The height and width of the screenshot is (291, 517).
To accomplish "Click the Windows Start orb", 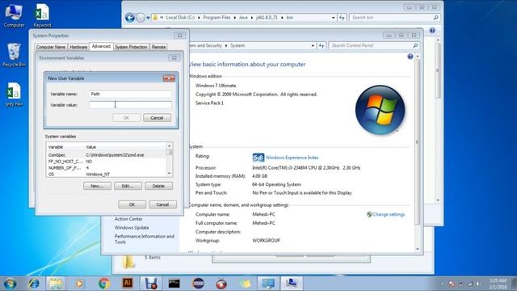I will coord(10,284).
